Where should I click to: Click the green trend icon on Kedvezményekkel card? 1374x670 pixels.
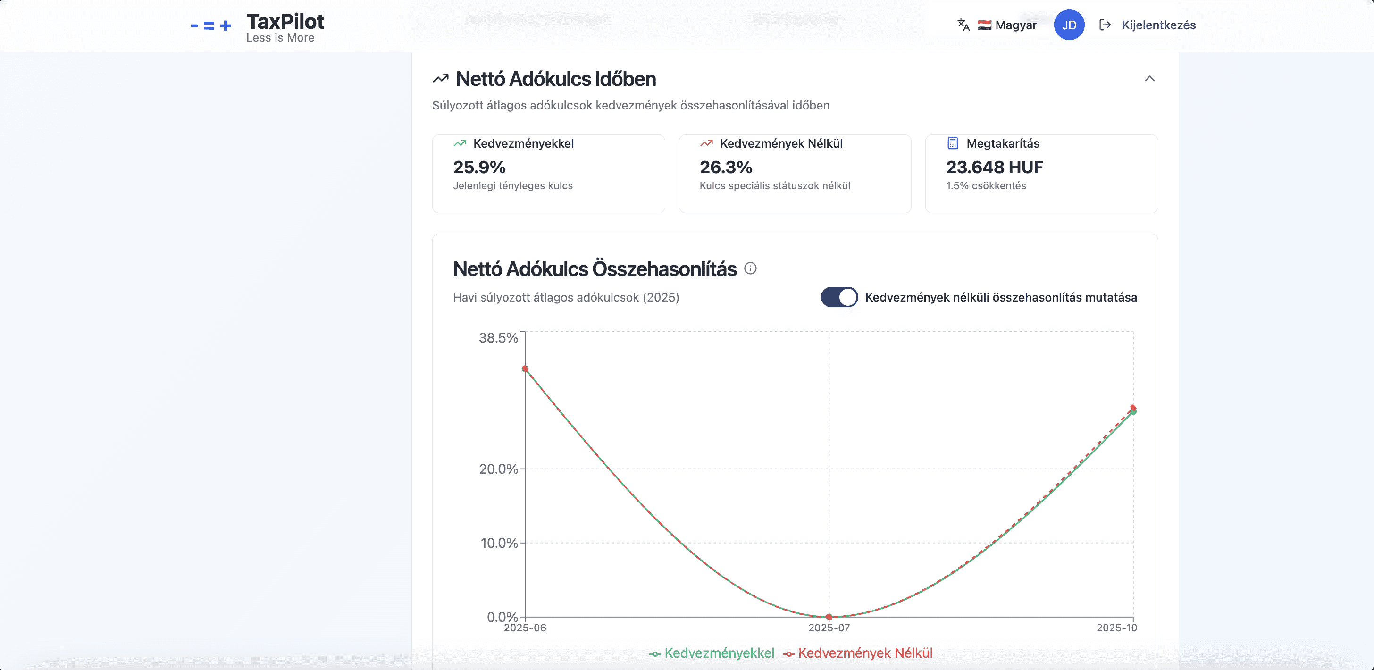459,143
